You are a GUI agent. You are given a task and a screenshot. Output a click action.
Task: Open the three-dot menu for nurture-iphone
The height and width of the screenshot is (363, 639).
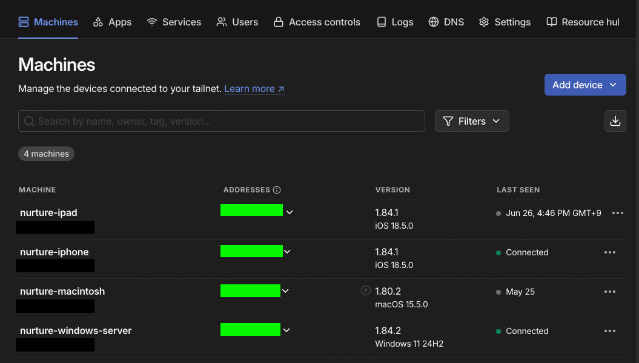pos(609,252)
